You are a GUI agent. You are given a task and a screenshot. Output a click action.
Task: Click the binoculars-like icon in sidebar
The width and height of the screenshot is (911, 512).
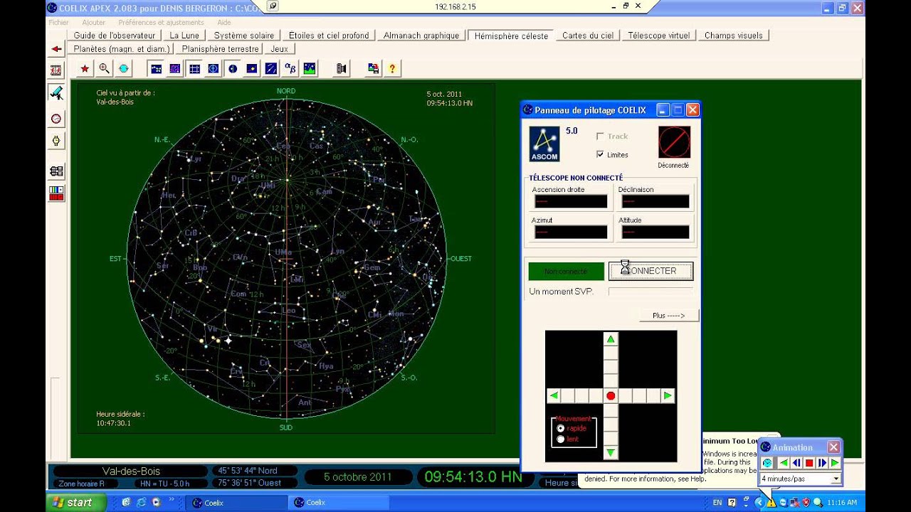(x=56, y=171)
